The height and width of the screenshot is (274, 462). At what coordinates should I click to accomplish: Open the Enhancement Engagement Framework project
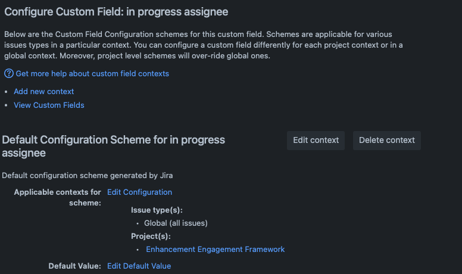tap(216, 250)
